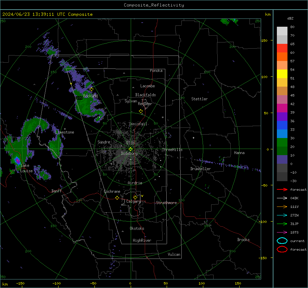Pick the blue 36 dBZ swatch
This screenshot has width=308, height=288.
coord(282,125)
